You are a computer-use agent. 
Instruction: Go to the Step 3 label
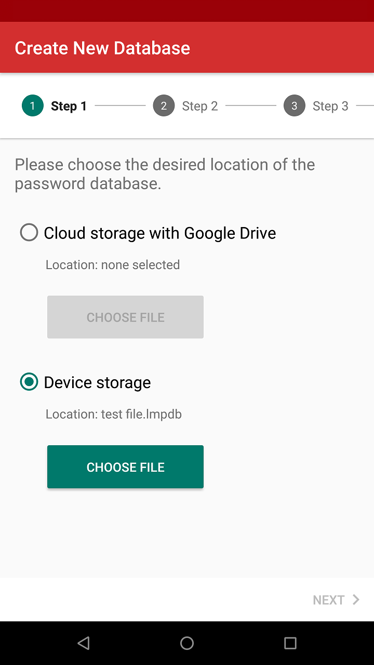click(x=330, y=107)
